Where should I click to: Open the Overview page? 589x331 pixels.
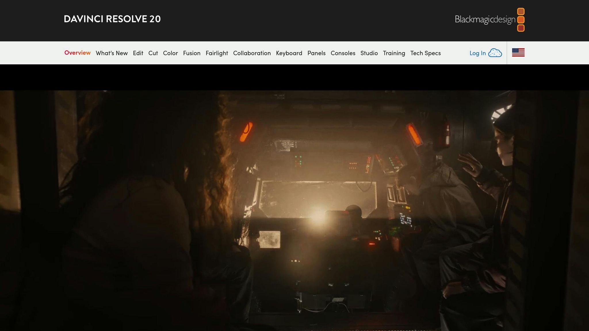[77, 53]
